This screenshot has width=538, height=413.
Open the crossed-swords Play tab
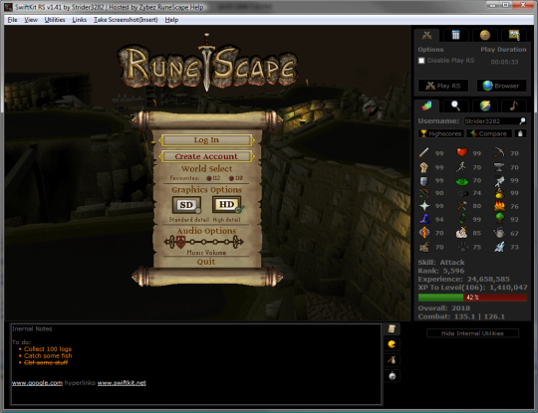point(426,35)
